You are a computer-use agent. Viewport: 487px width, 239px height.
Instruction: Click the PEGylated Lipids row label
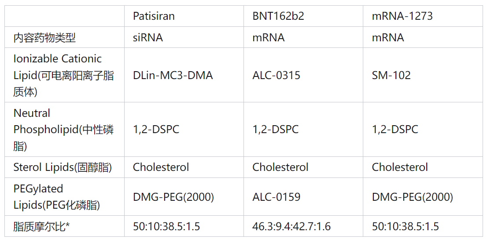click(56, 197)
